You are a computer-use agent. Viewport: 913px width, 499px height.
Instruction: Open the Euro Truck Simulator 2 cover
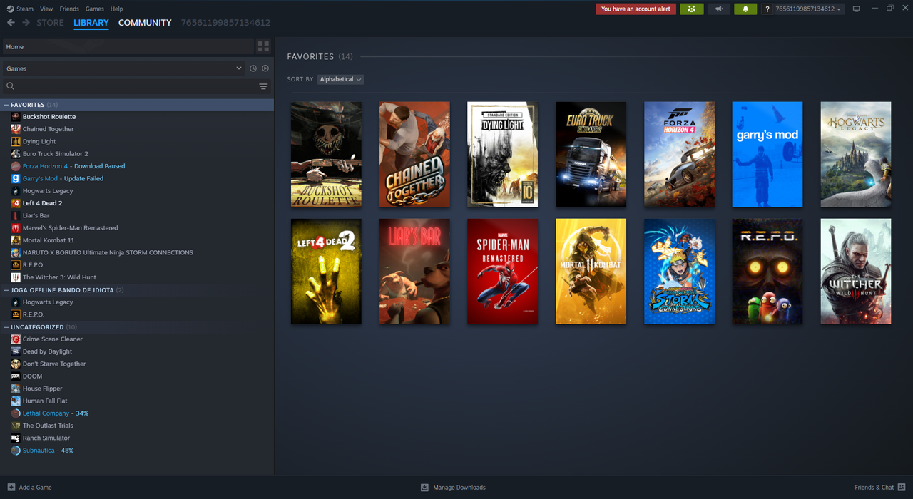pos(591,155)
